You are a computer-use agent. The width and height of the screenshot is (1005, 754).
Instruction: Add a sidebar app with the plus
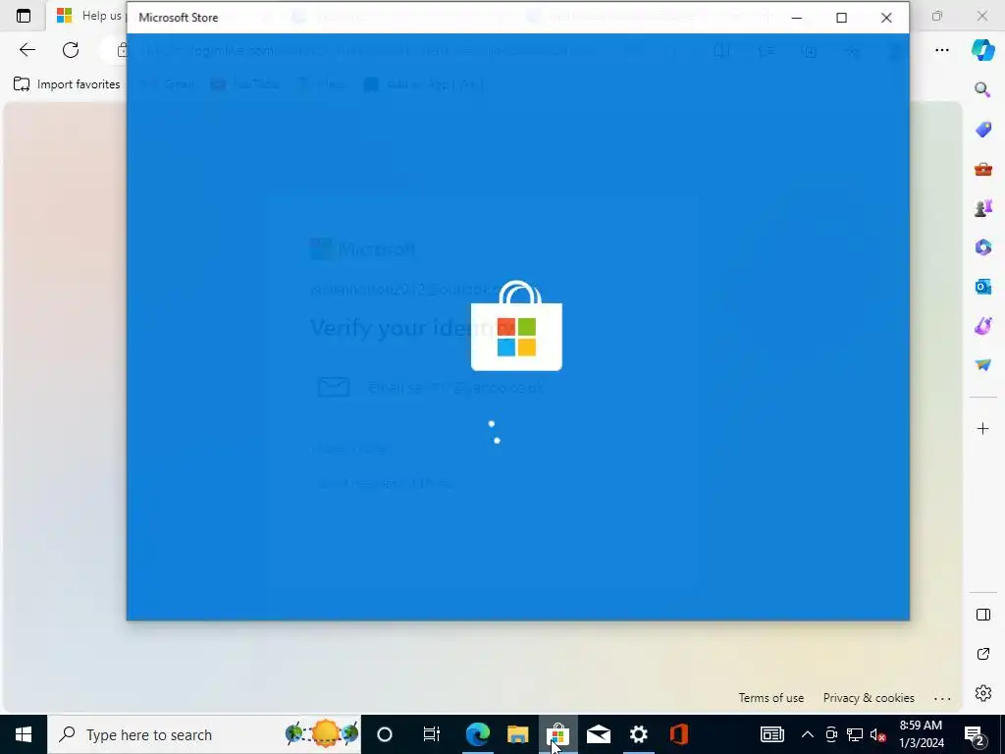982,428
